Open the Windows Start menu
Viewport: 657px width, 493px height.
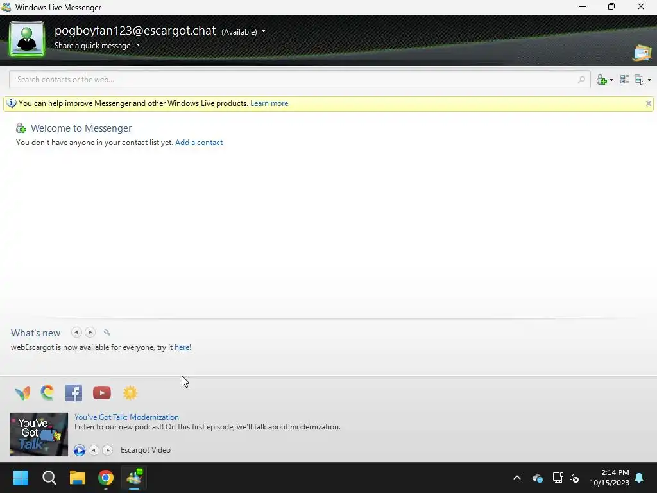[x=21, y=478]
